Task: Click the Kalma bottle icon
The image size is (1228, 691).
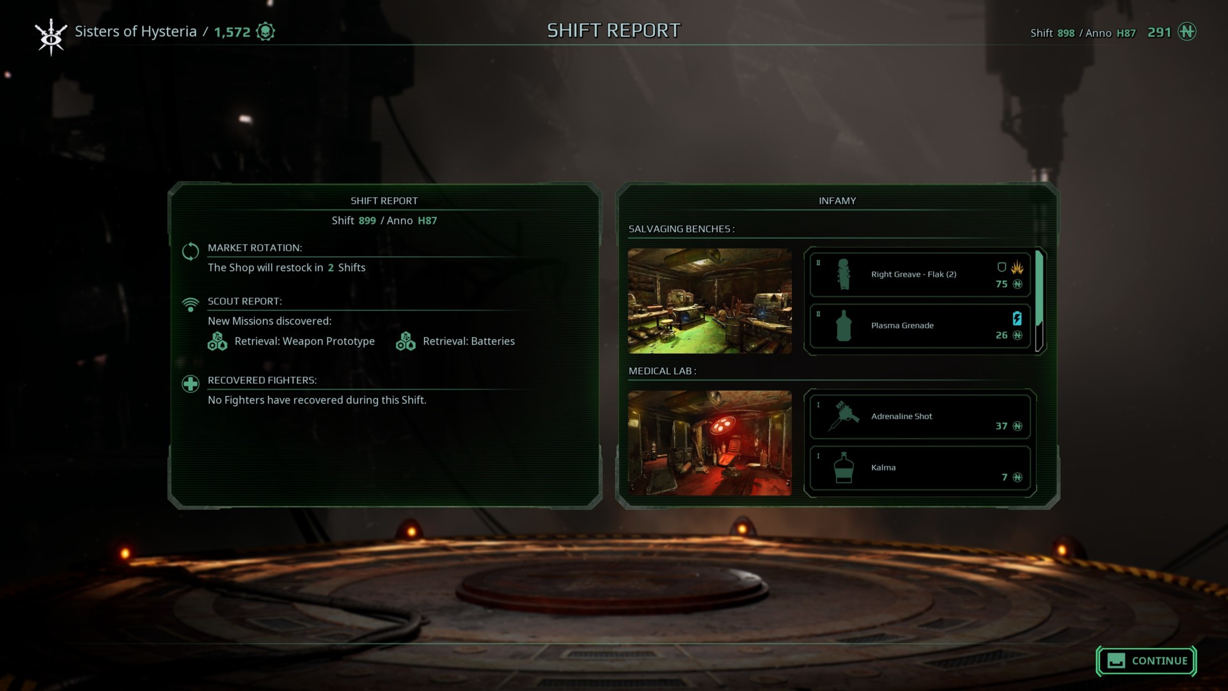Action: 844,468
